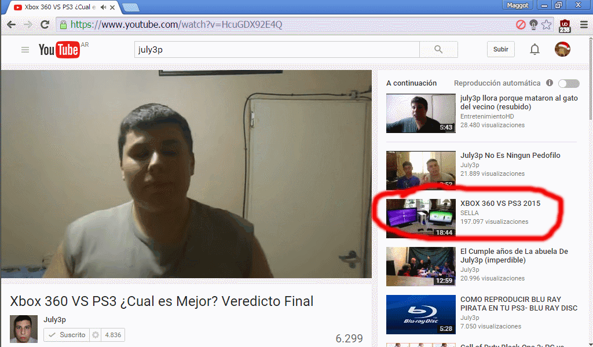Open thumbnail of july3p llora gato video
Image resolution: width=593 pixels, height=347 pixels.
[420, 113]
